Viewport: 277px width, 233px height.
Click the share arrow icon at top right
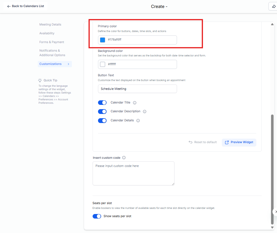coord(274,7)
